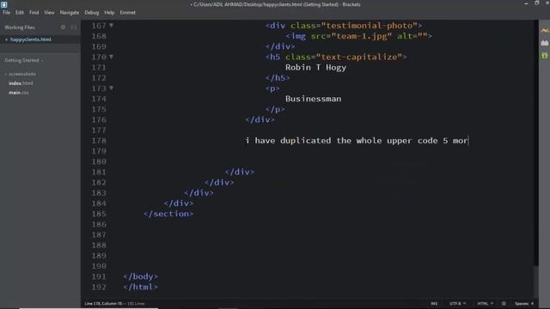Toggle INS insert mode in status bar
550x309 pixels.
click(x=434, y=303)
